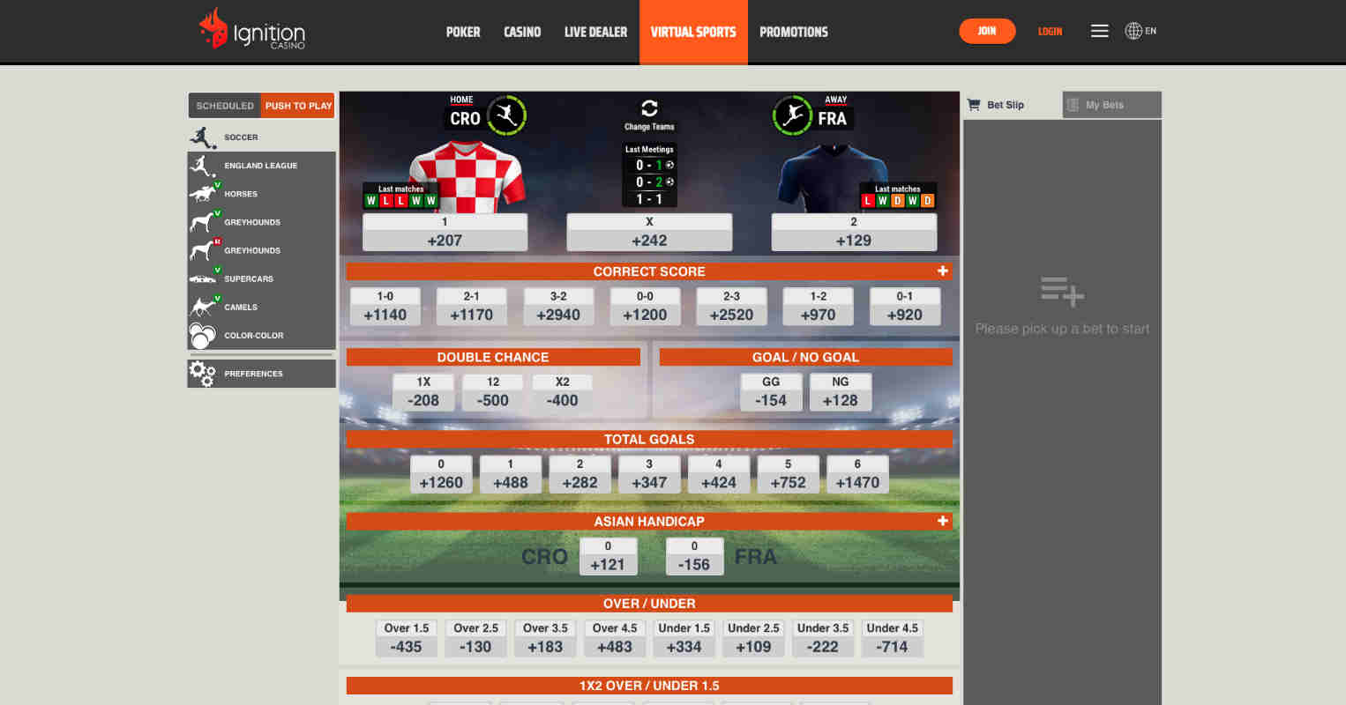Click the FRA away team soccer badge
The image size is (1346, 705).
pos(792,115)
